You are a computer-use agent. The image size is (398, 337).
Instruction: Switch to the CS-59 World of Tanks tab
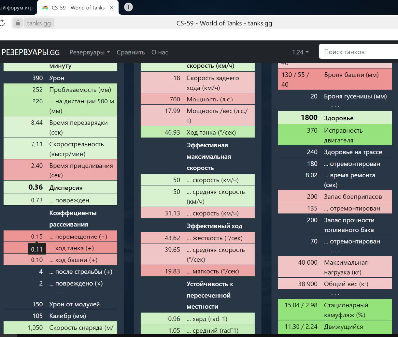(x=78, y=7)
